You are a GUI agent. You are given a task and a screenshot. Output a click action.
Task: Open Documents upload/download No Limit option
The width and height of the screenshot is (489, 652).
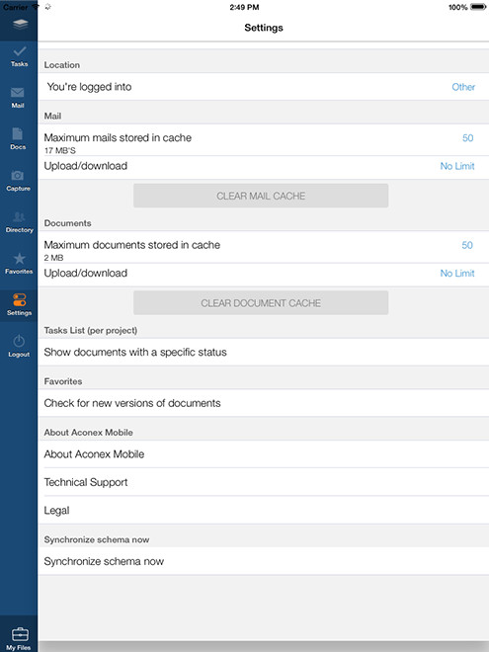(457, 274)
